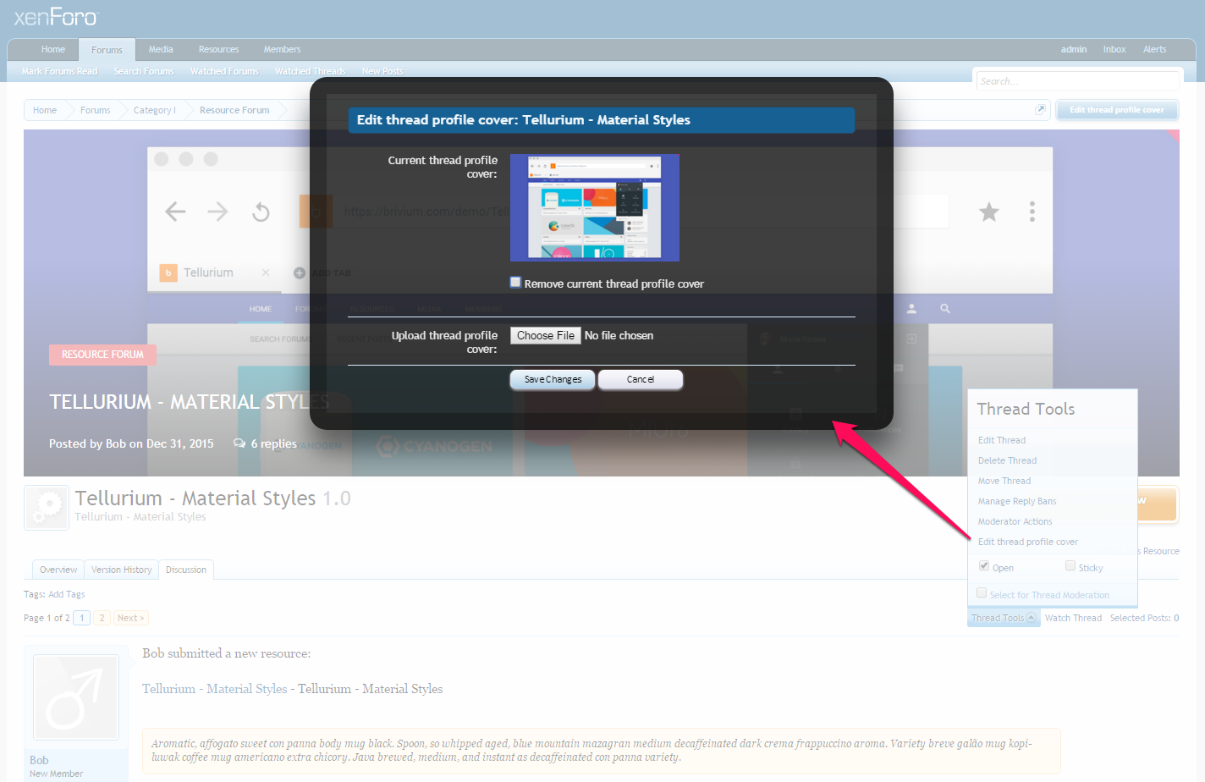Go to page 2 of the thread
The width and height of the screenshot is (1205, 782).
[x=102, y=618]
